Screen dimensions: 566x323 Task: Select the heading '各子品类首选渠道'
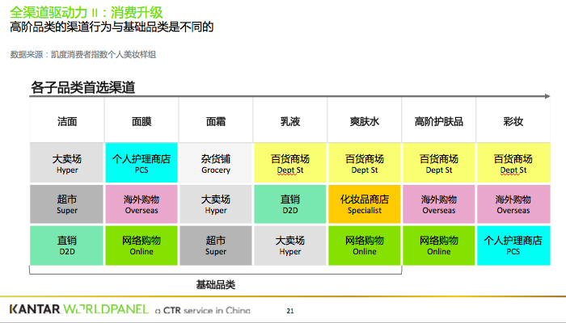(x=83, y=87)
